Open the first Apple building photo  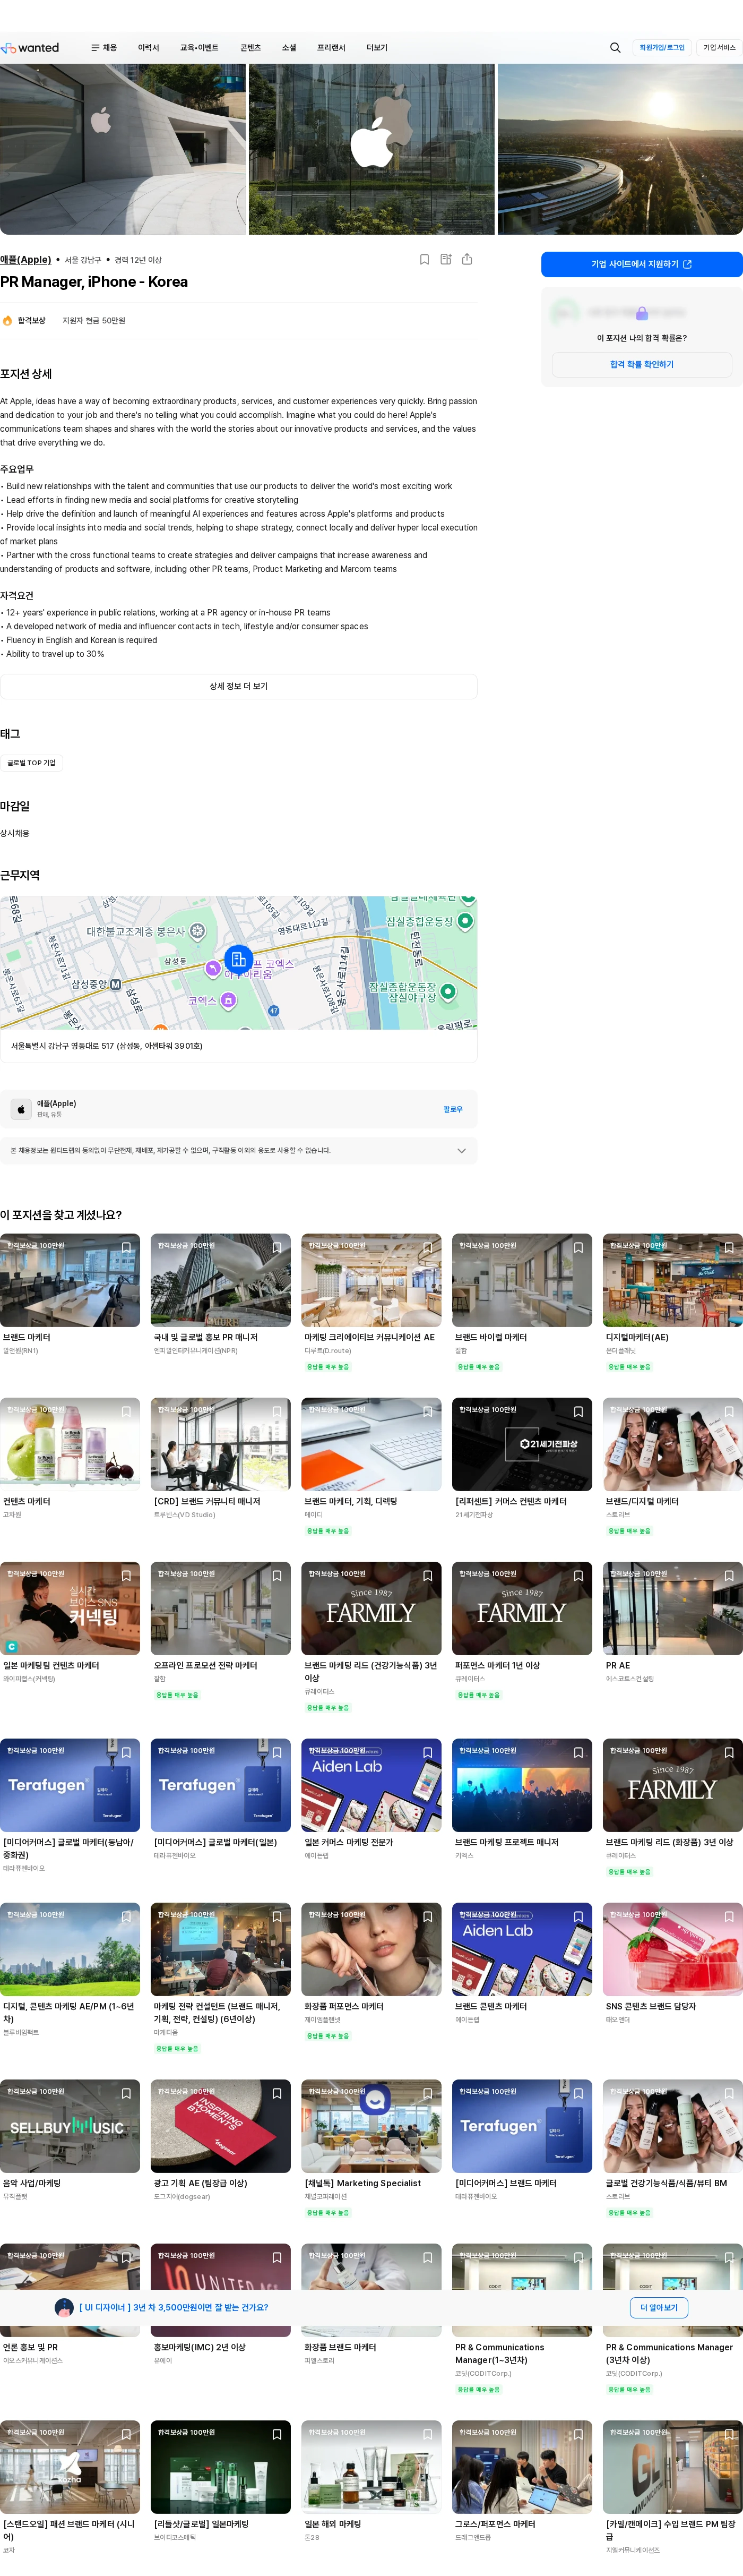(x=123, y=149)
